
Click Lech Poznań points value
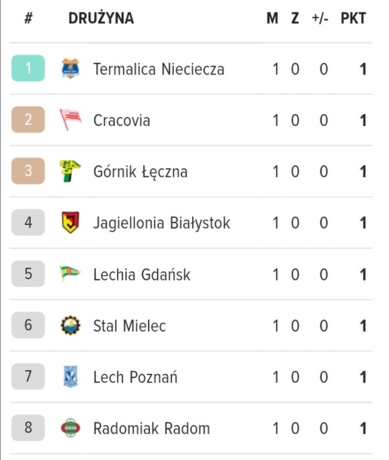point(363,377)
